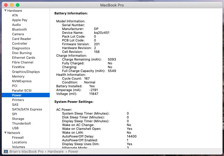Click the Serial Number label

click(x=73, y=25)
